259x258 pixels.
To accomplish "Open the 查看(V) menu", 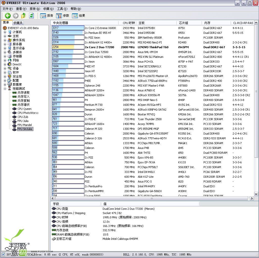I will click(21, 9).
